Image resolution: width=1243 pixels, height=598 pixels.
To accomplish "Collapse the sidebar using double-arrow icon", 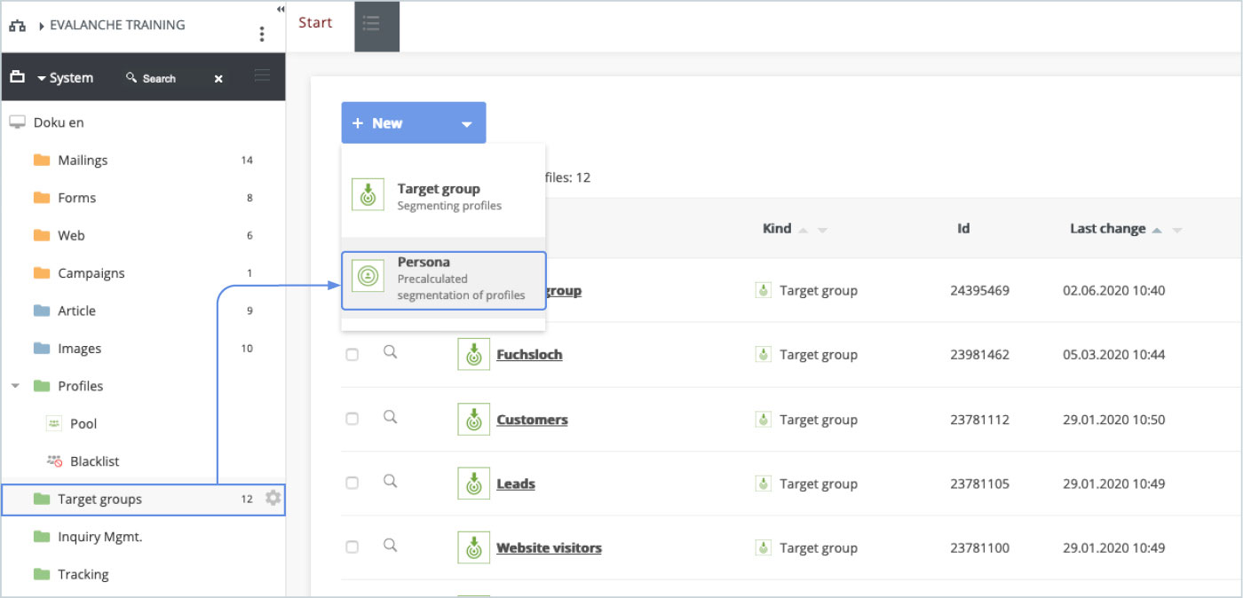I will (281, 9).
